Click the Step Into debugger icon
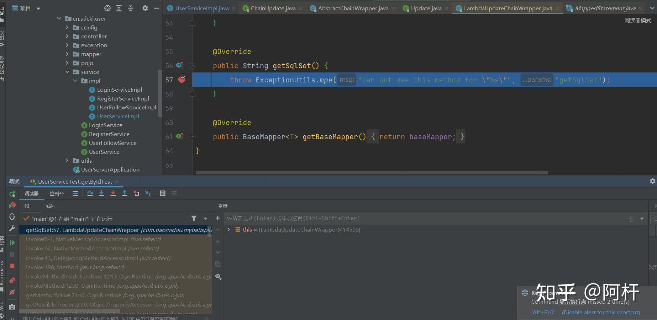 point(101,193)
